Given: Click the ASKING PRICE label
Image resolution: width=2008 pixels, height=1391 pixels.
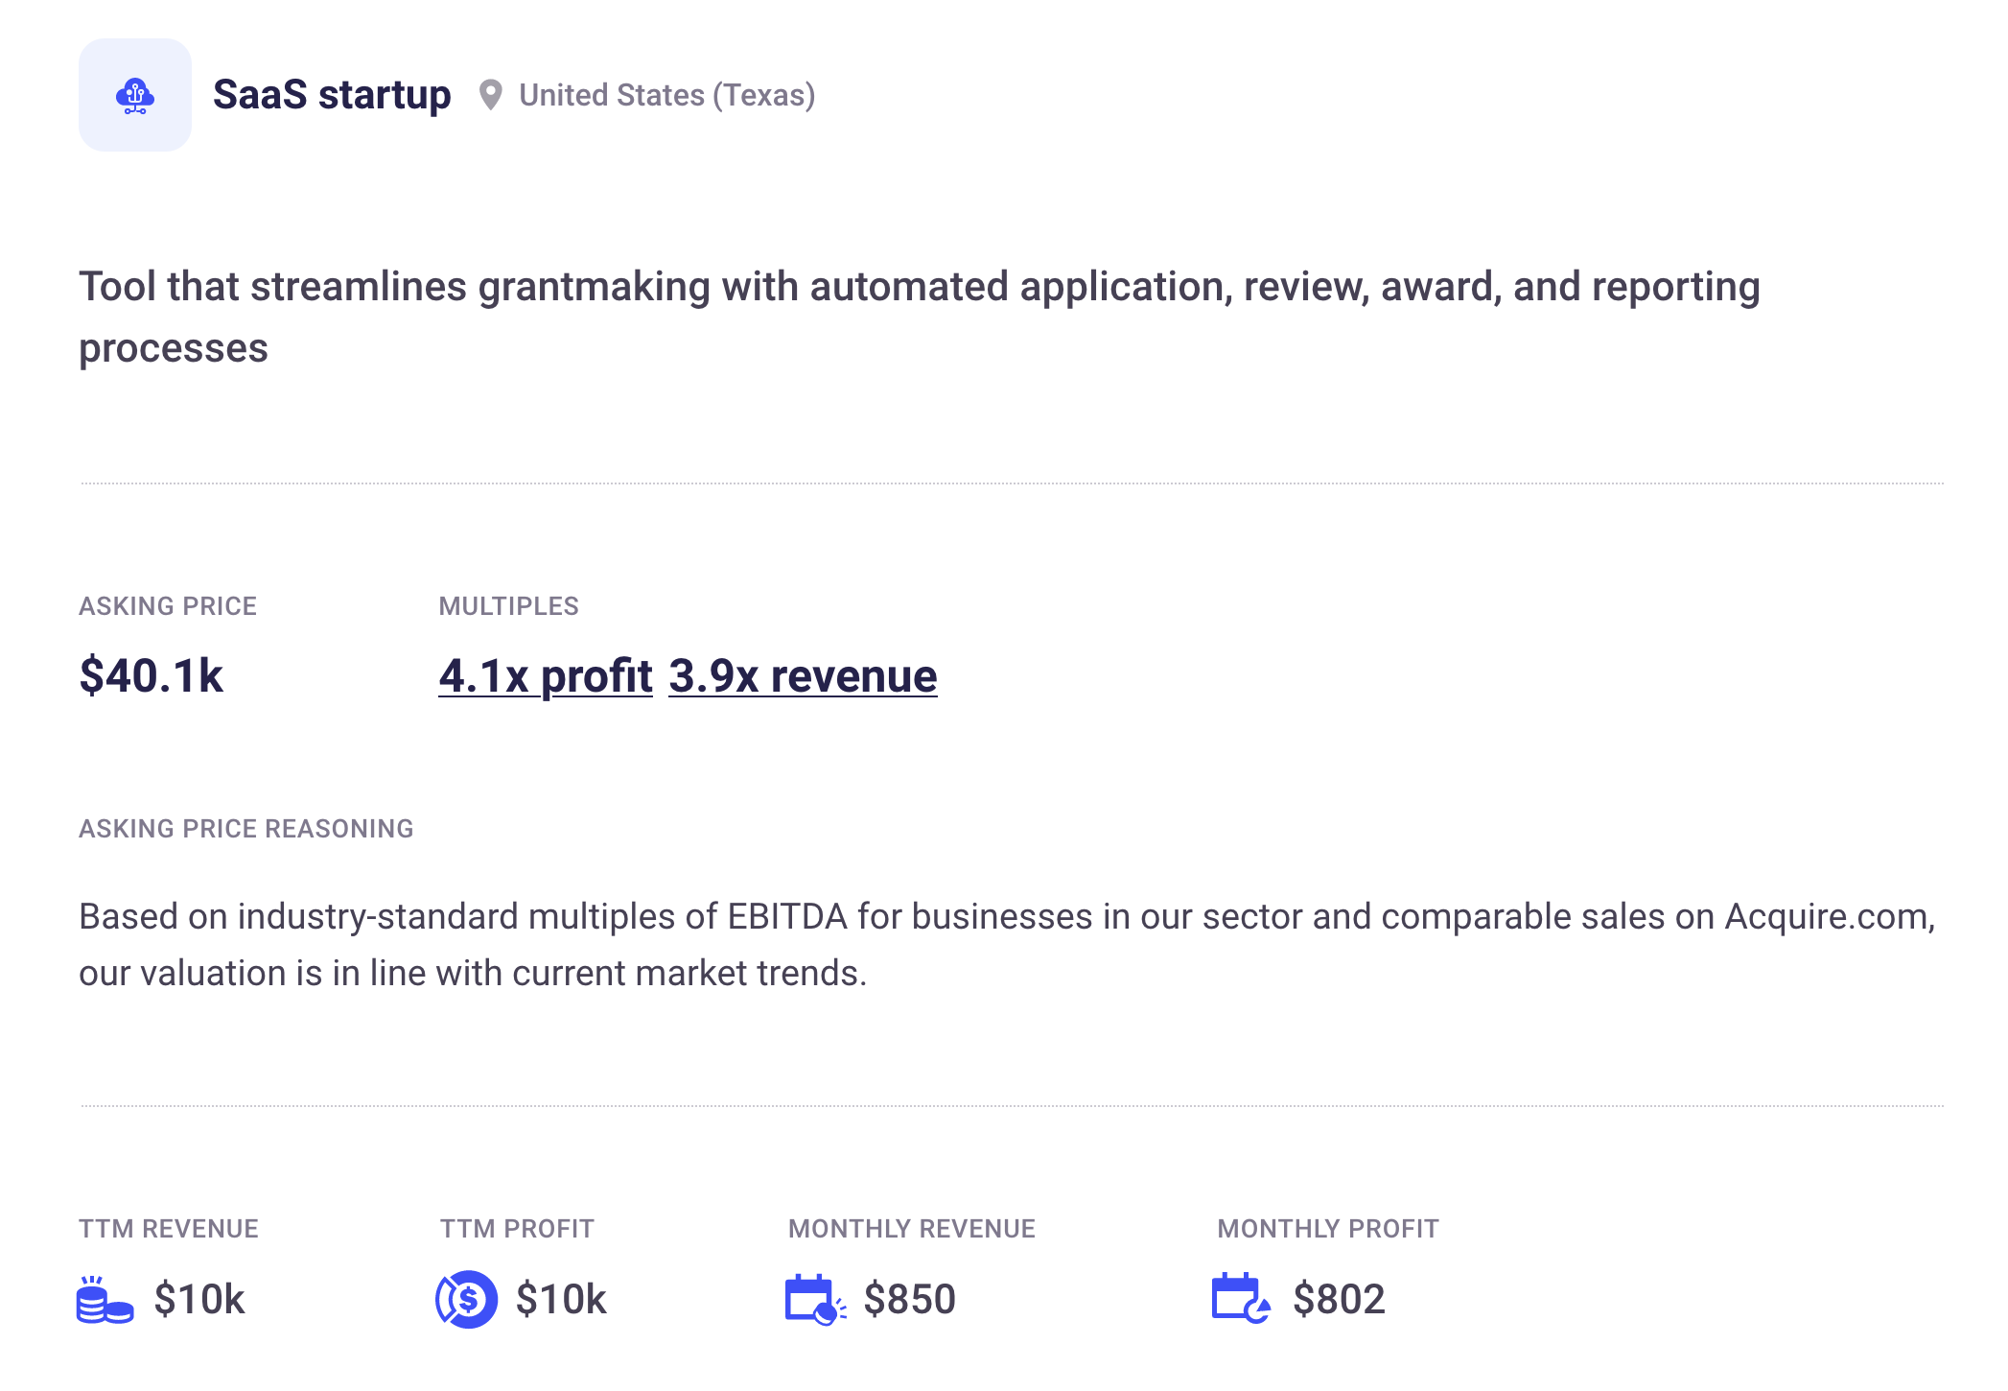Looking at the screenshot, I should coord(168,606).
